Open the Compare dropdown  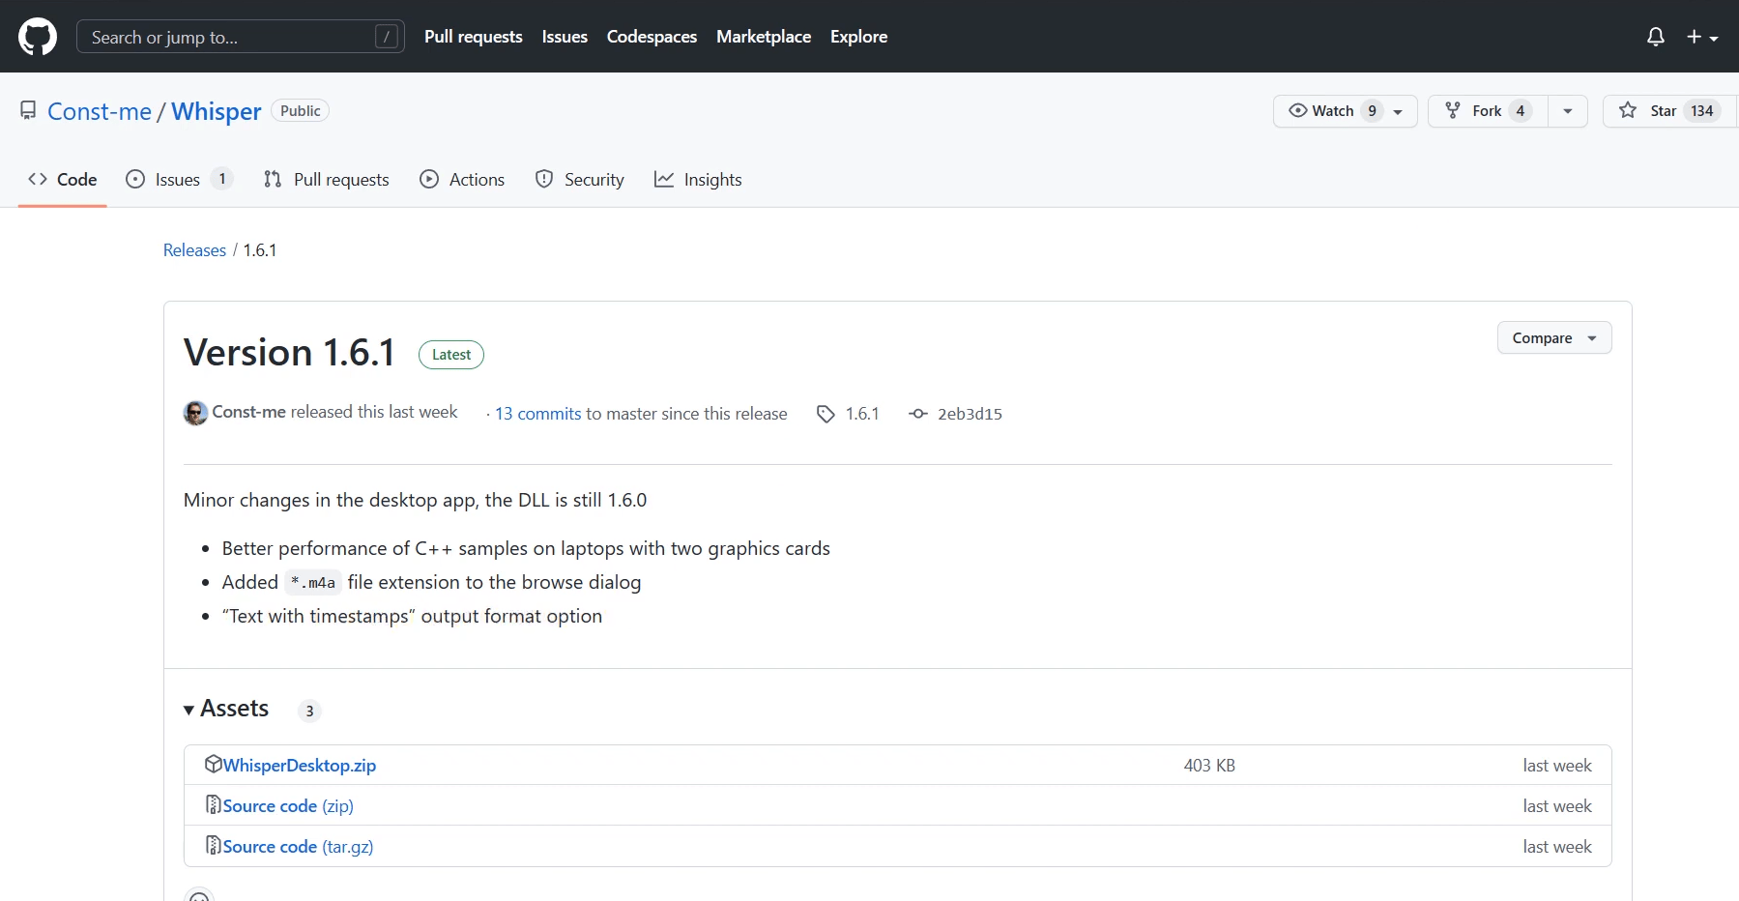point(1553,337)
